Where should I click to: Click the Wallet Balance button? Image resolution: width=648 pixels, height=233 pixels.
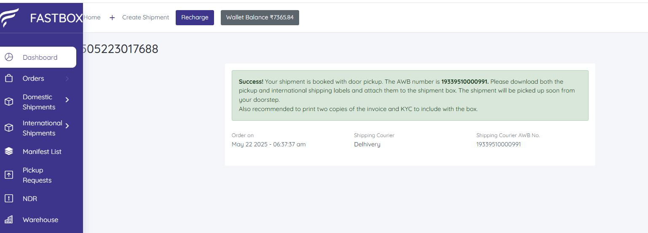pos(260,18)
